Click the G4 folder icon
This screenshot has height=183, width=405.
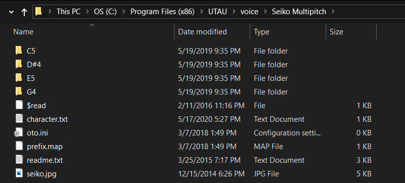pos(19,92)
